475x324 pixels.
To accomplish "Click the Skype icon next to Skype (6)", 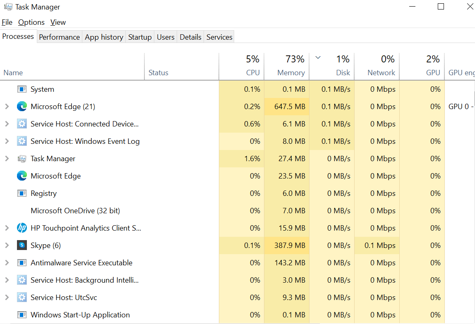I will click(x=22, y=245).
